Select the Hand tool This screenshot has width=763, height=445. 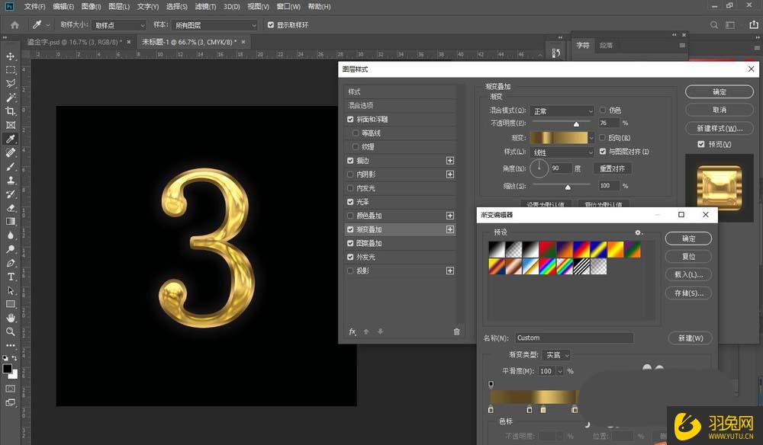click(x=10, y=318)
